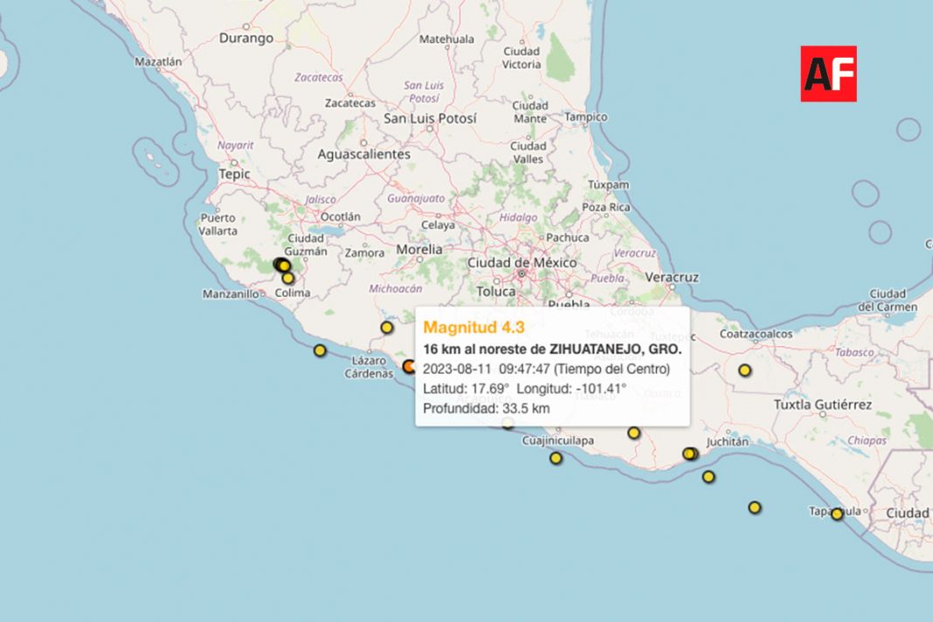Select the Pachuca label

coord(568,238)
